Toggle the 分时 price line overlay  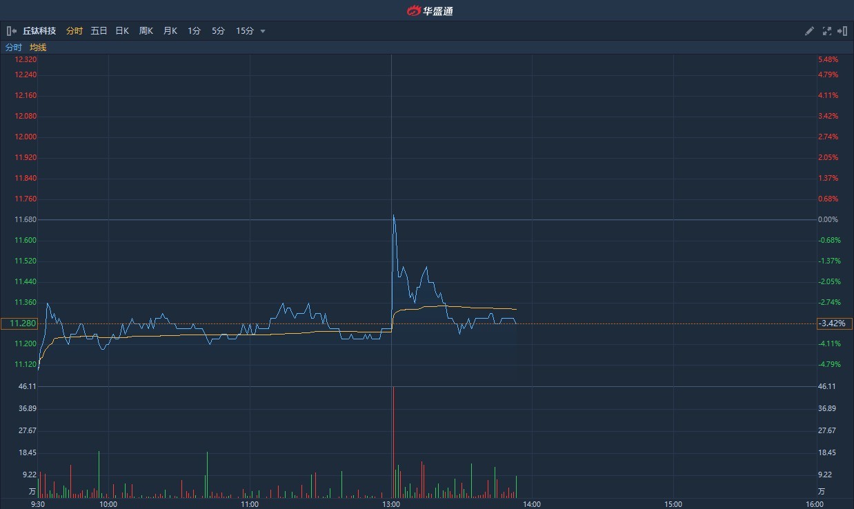pyautogui.click(x=12, y=47)
